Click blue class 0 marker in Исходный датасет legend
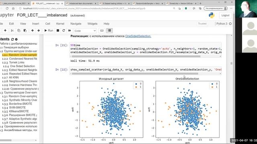 point(136,84)
